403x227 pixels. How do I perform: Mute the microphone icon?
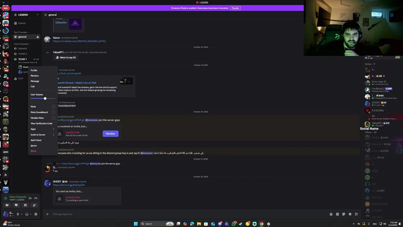[x=18, y=214]
